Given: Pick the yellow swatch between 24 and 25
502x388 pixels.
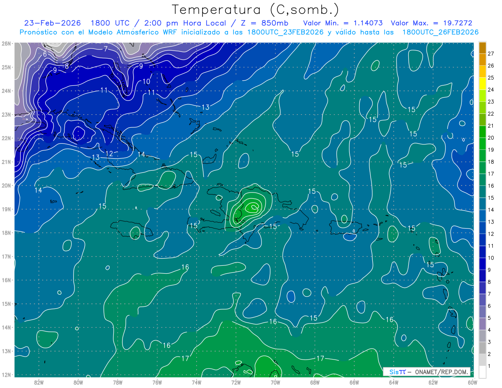Looking at the screenshot, I should coord(482,83).
